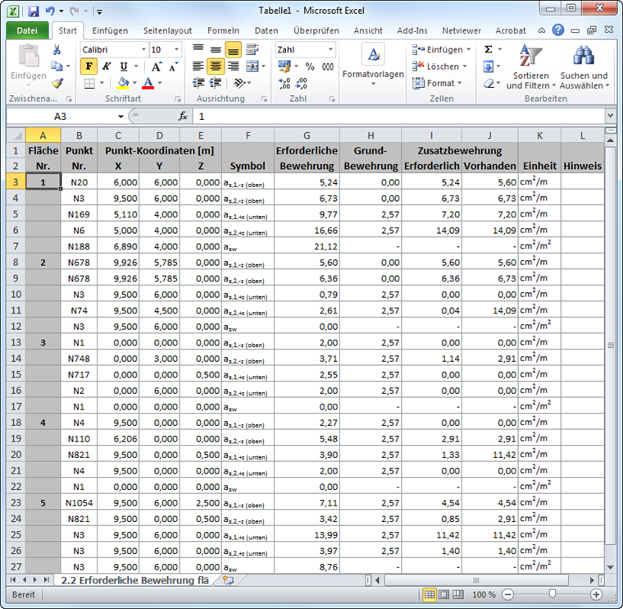Open the Zahl number format dropdown
Viewport: 623px width, 609px height.
coord(330,49)
